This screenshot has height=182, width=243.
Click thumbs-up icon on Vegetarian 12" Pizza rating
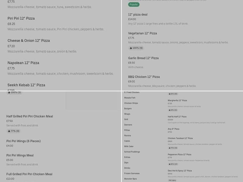point(131,48)
